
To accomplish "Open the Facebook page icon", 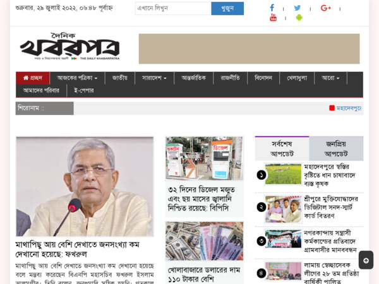I will click(x=272, y=8).
